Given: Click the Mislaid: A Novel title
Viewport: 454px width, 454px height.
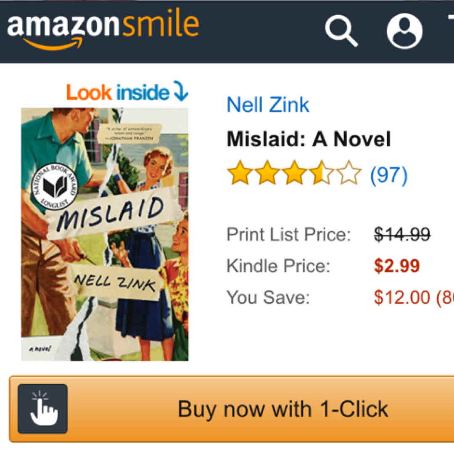Looking at the screenshot, I should pyautogui.click(x=309, y=140).
